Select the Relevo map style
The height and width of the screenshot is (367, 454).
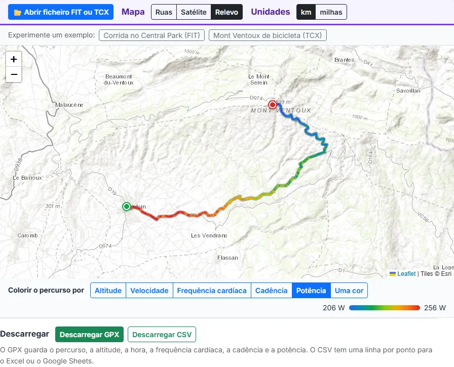tap(226, 12)
